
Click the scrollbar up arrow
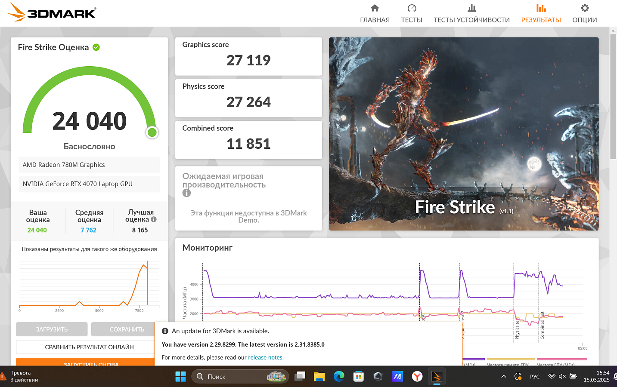(x=613, y=31)
